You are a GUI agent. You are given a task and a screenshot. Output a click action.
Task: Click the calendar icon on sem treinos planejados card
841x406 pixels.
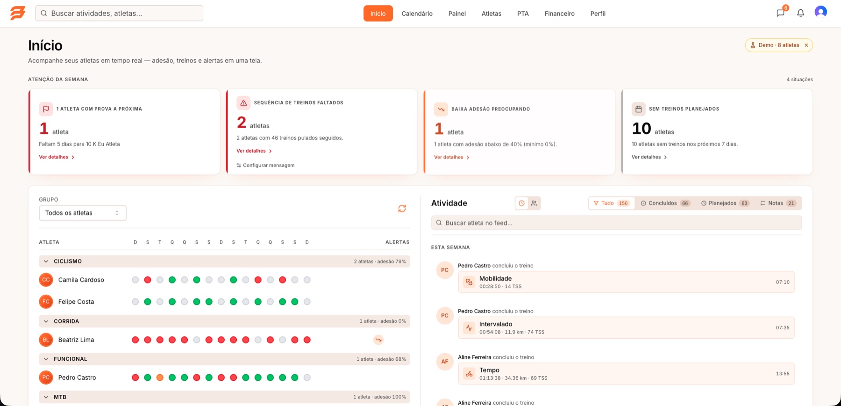(639, 109)
